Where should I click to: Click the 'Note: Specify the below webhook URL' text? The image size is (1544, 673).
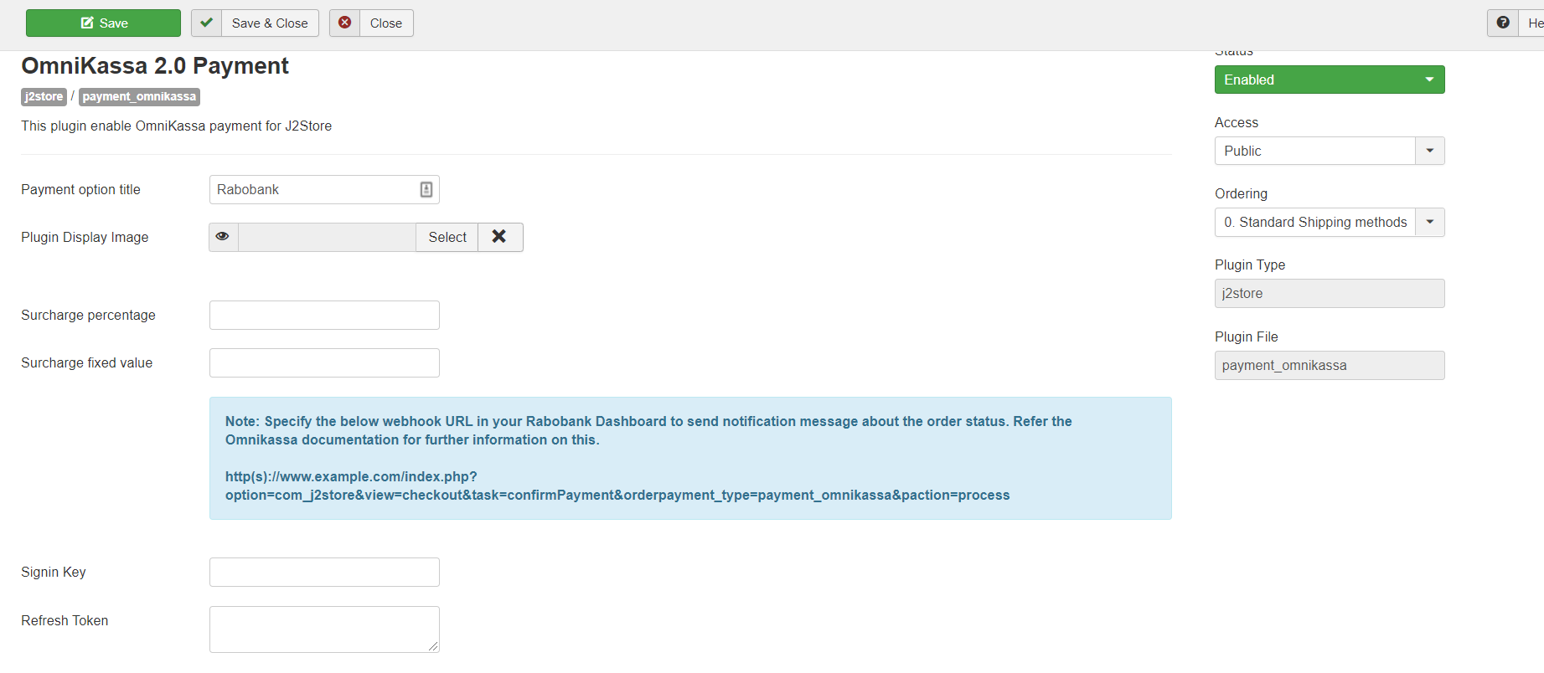(x=648, y=431)
